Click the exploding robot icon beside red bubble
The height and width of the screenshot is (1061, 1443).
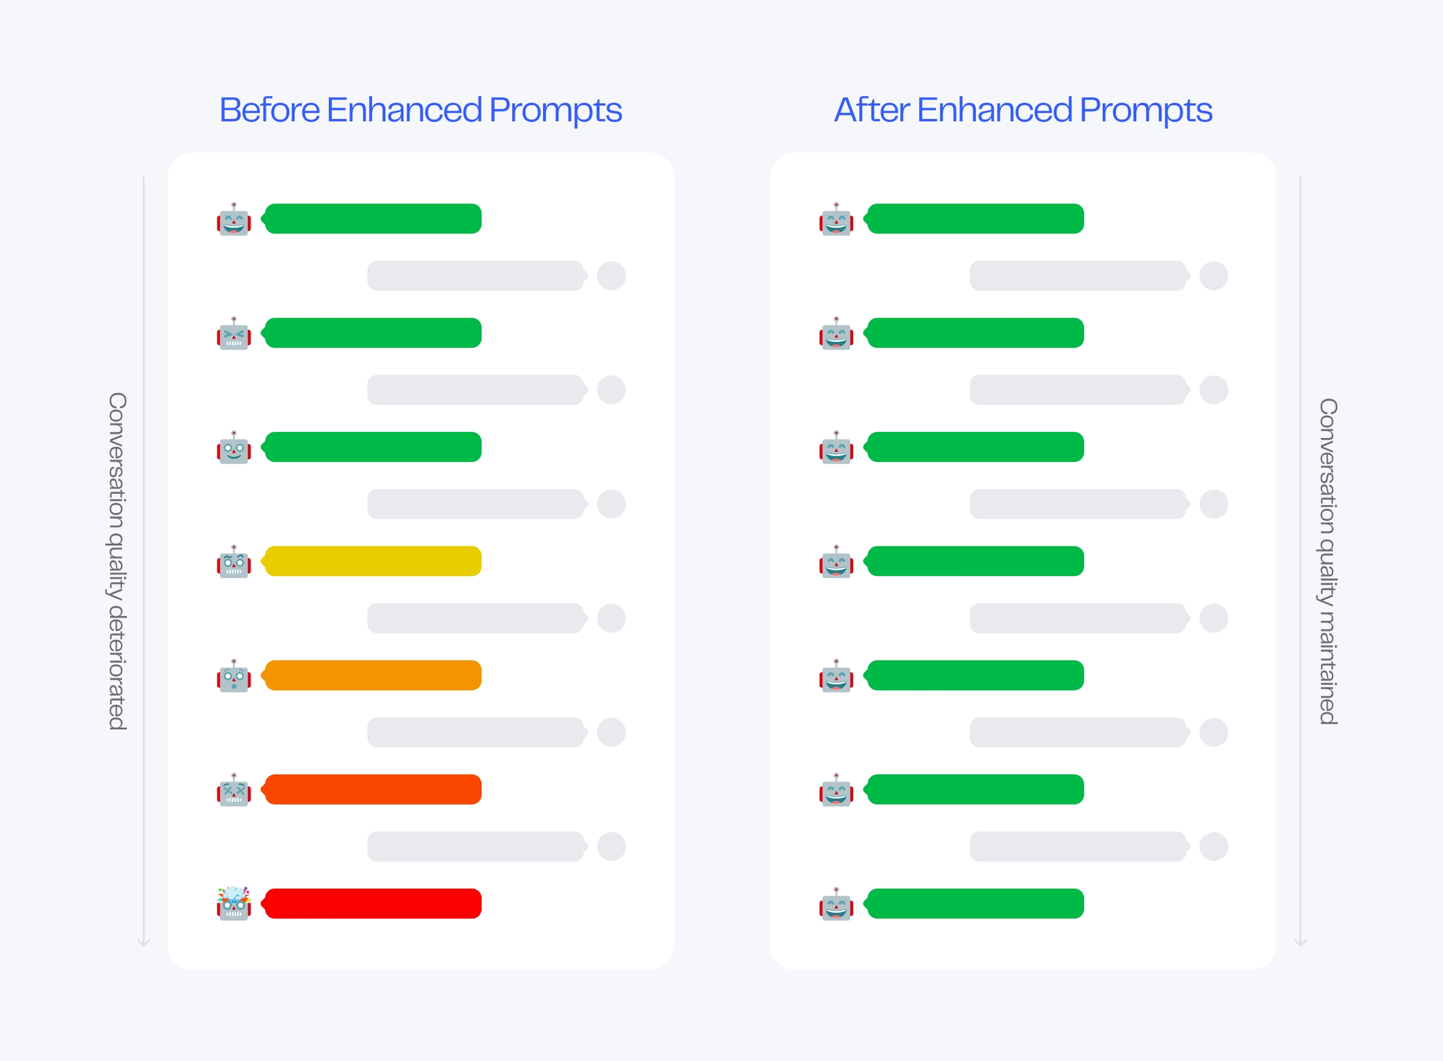click(x=233, y=904)
